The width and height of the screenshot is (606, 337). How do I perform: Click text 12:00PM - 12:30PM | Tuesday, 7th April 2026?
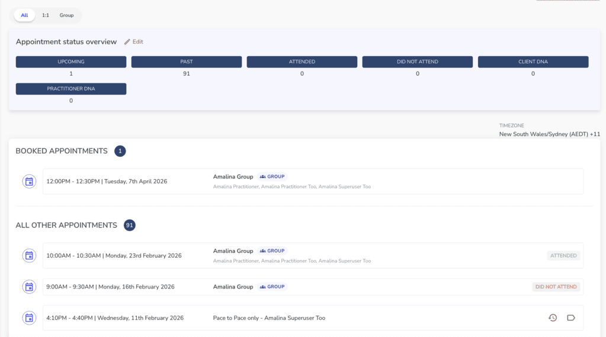click(x=107, y=182)
